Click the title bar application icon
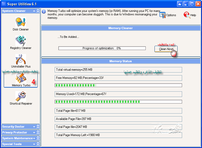Image resolution: width=202 pixels, height=148 pixels. click(4, 4)
